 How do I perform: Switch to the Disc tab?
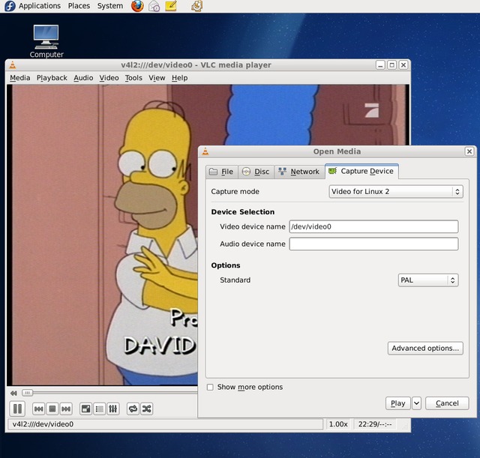256,172
